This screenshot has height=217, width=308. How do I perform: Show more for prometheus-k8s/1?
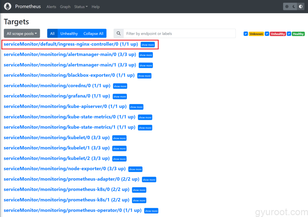coord(139,200)
